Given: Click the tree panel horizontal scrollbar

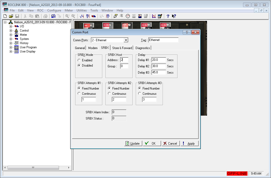Looking at the screenshot, I should [x=37, y=168].
